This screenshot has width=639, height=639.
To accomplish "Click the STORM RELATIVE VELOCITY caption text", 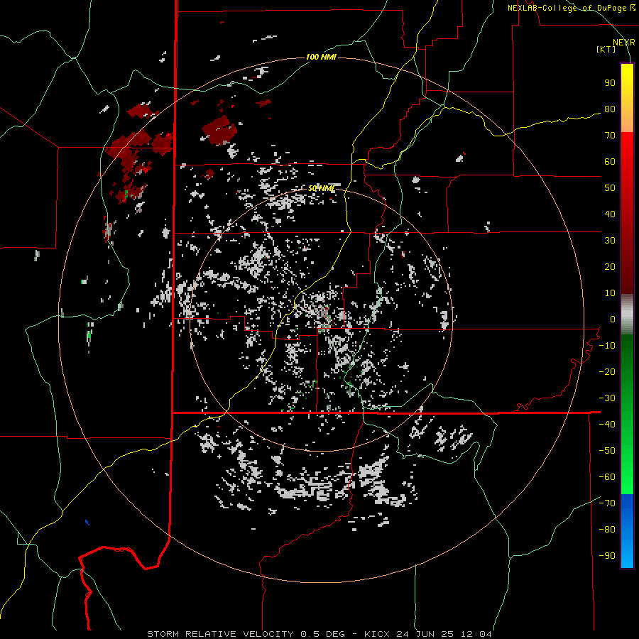I will (x=319, y=634).
